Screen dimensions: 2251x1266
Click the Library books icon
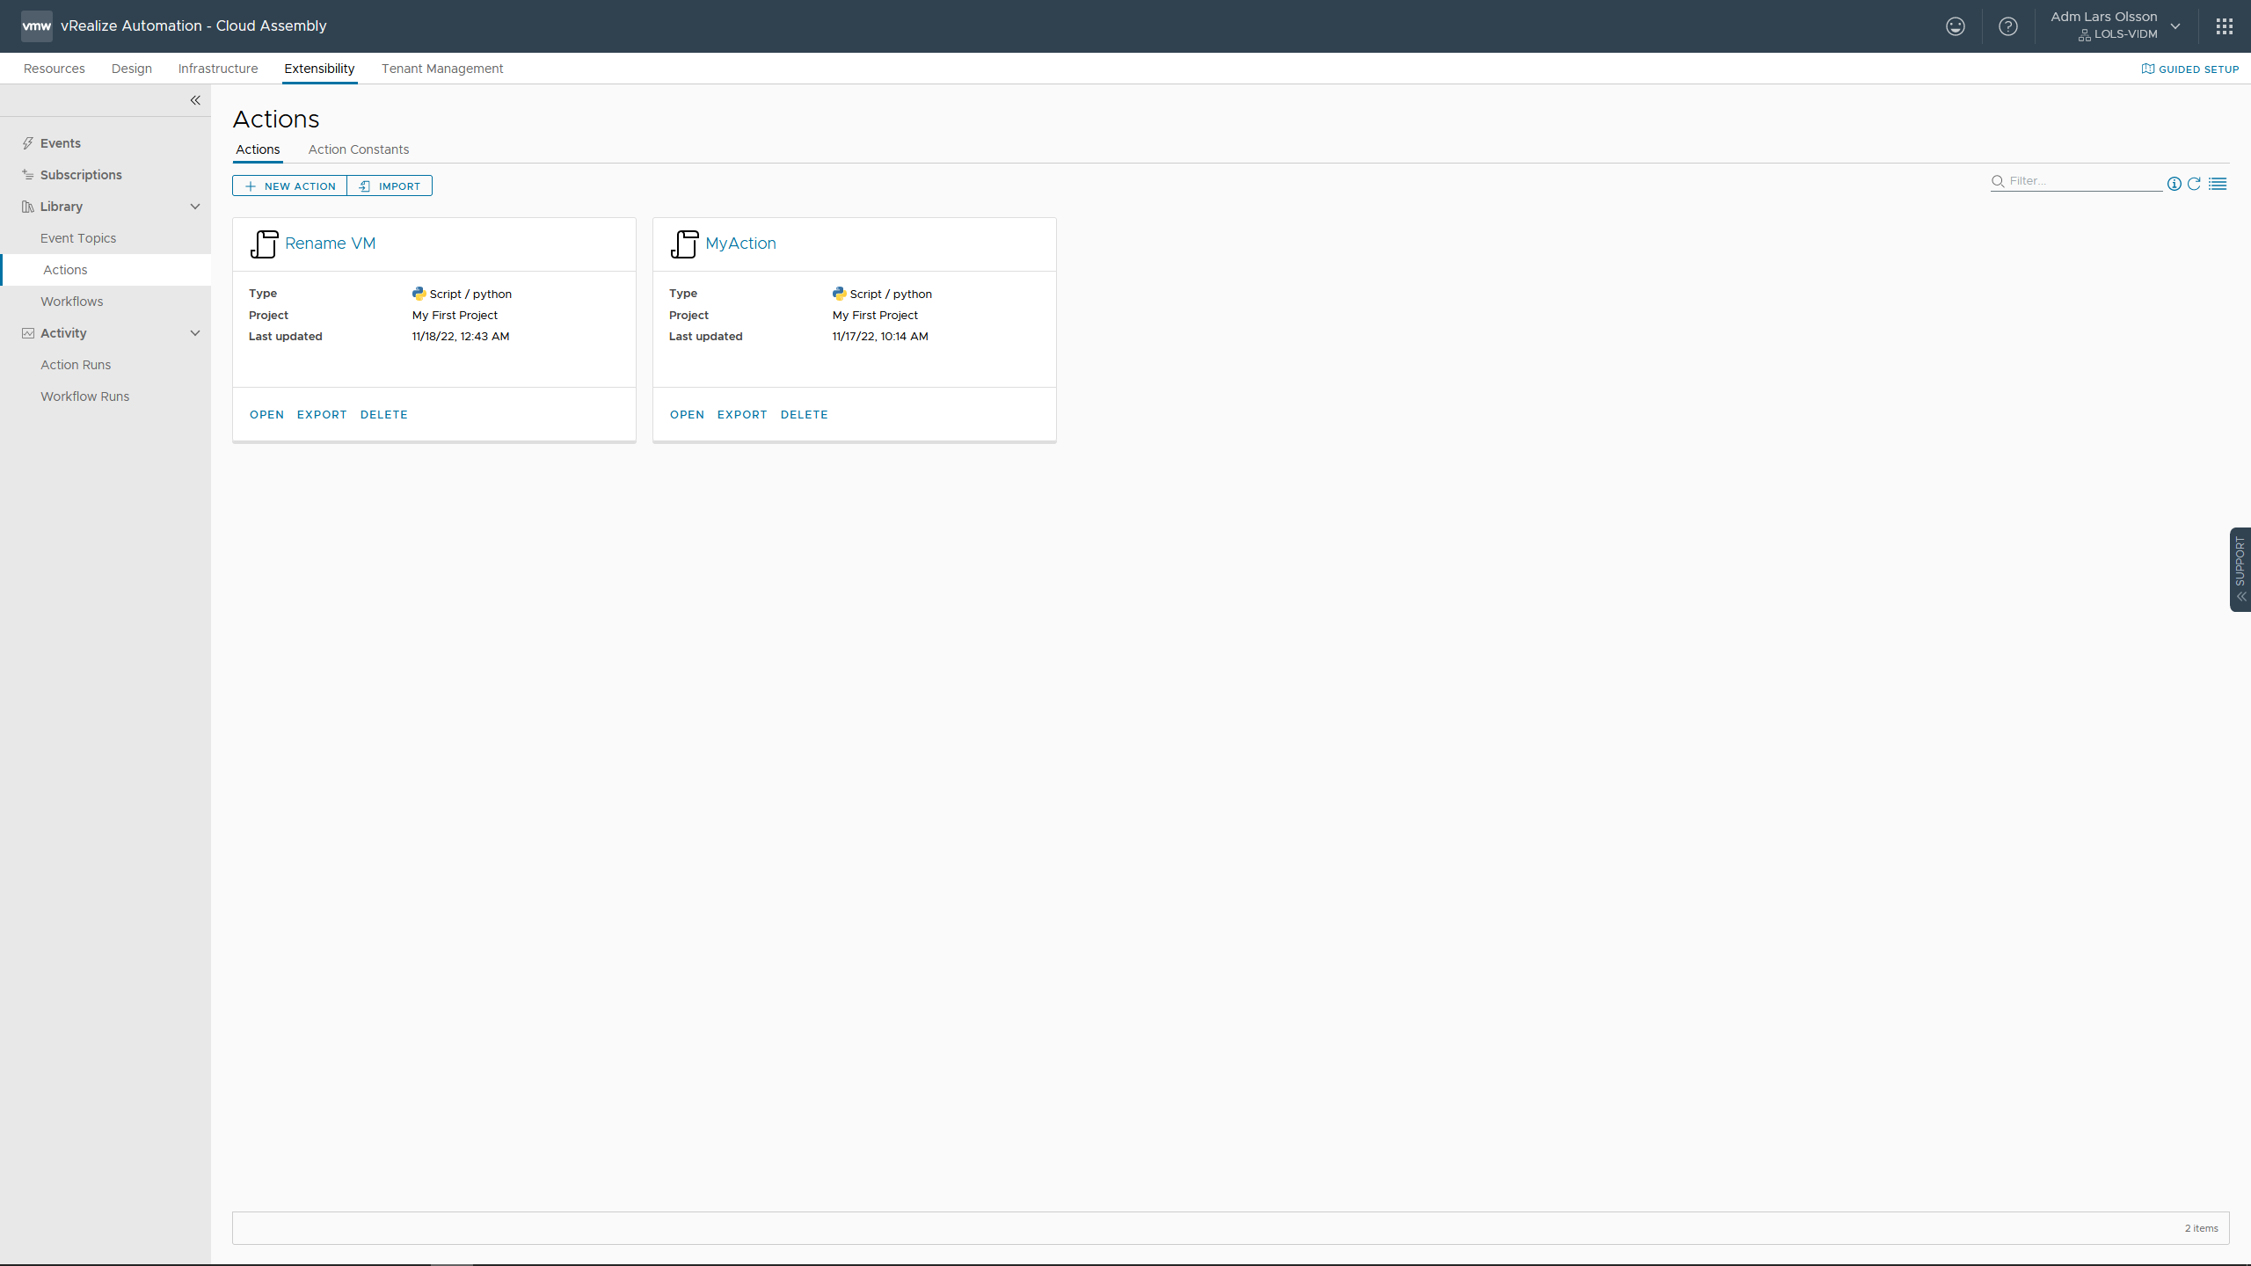(x=28, y=207)
